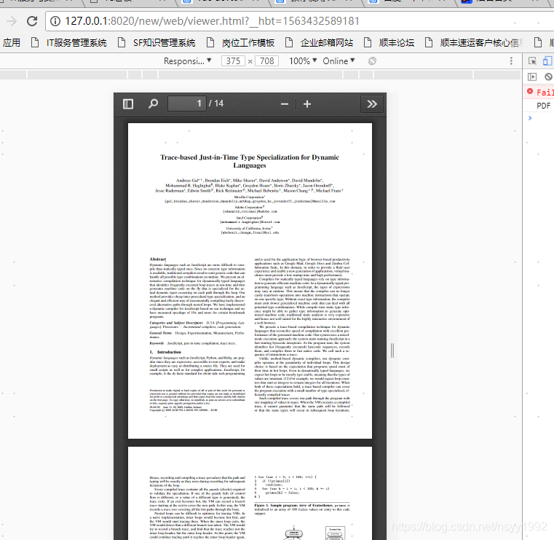Edit the viewport width field 375
Screen dimensions: 554x540
233,61
